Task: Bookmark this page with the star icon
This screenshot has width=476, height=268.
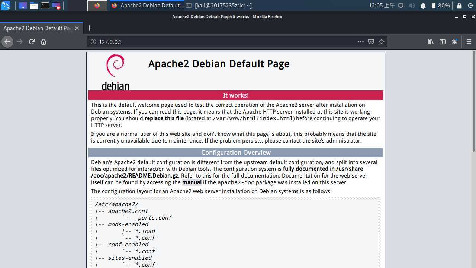Action: pos(381,42)
